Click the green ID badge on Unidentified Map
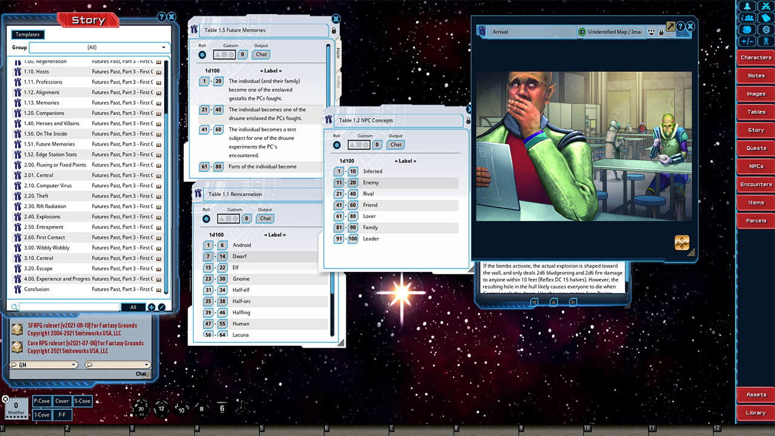 point(581,32)
